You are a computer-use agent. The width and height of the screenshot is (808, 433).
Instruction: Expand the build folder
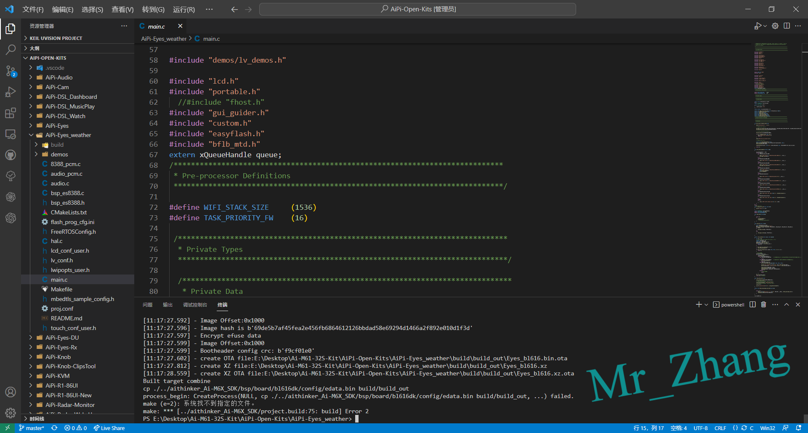click(78, 145)
